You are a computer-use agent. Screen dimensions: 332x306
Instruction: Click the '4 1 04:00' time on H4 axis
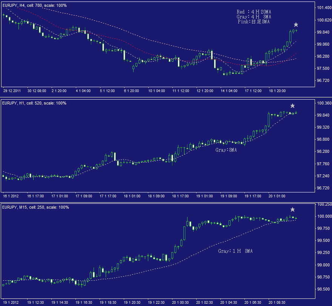(x=83, y=91)
